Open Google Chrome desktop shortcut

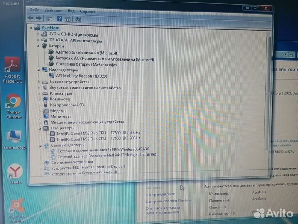(13, 106)
